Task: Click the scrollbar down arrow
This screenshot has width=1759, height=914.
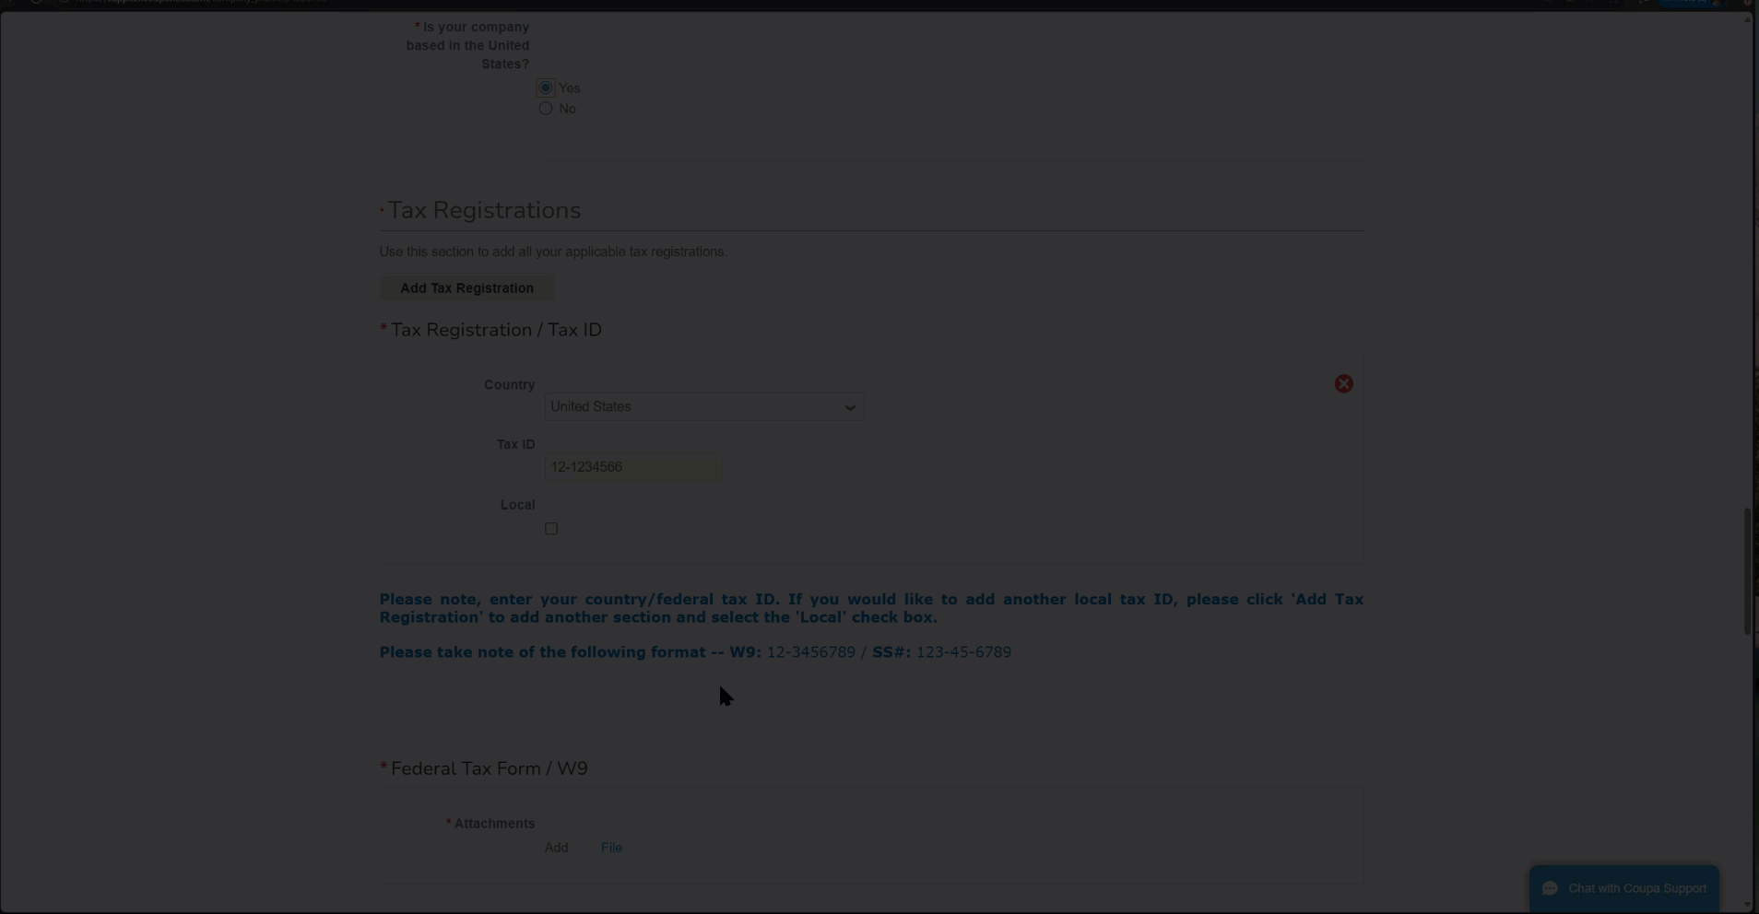Action: [x=1747, y=905]
